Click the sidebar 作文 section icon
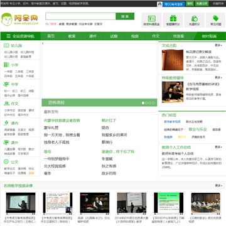226x226 pixels. tap(6, 104)
